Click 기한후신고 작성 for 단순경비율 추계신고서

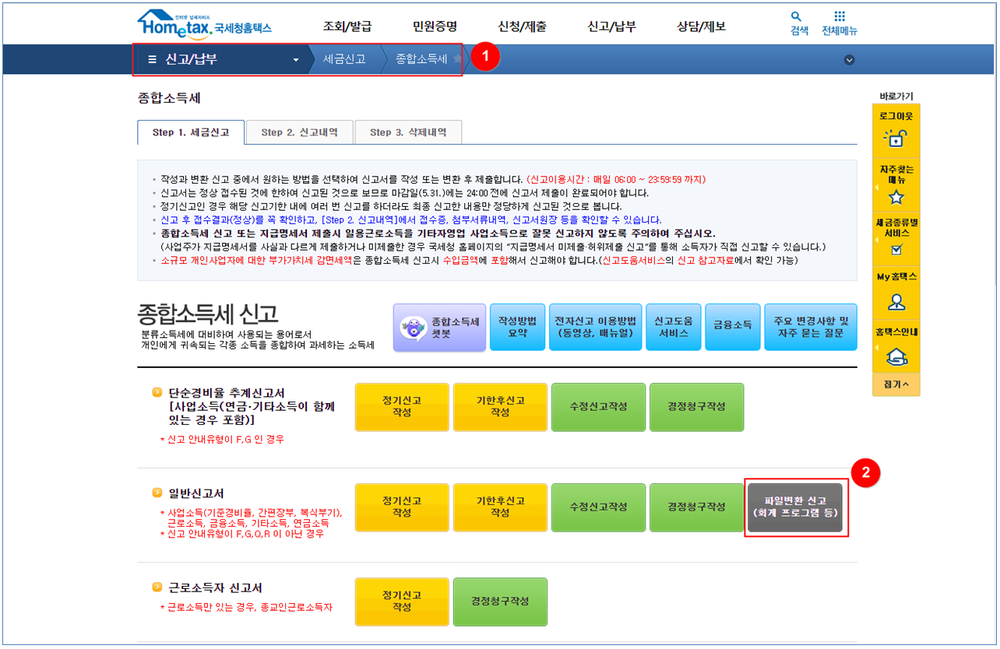tap(500, 407)
